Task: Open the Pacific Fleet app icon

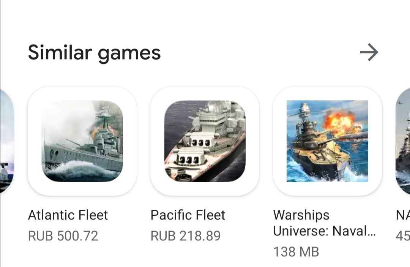Action: pos(205,141)
